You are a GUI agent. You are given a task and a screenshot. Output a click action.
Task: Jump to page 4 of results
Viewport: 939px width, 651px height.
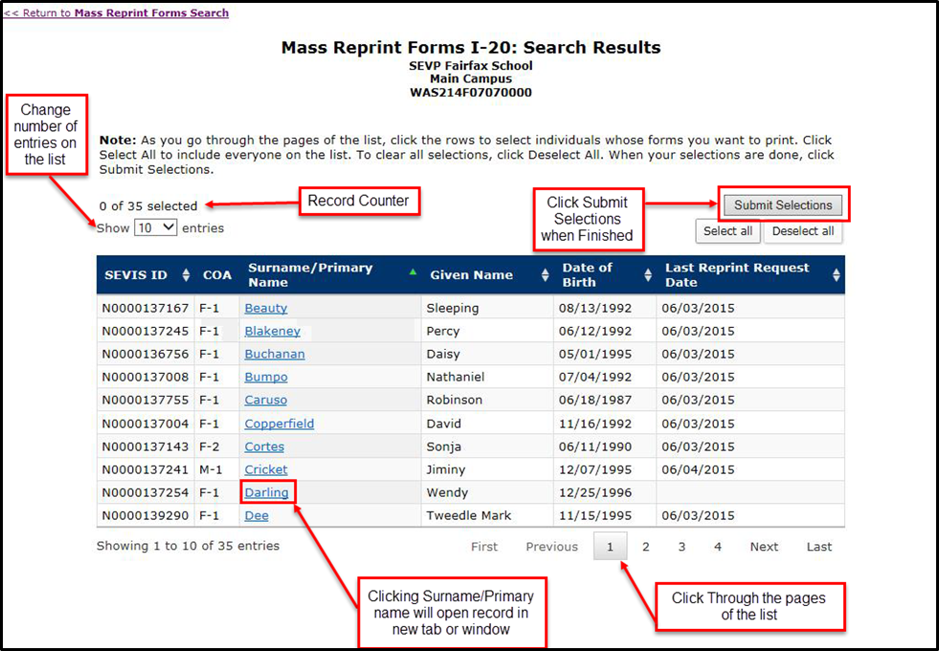(x=718, y=546)
